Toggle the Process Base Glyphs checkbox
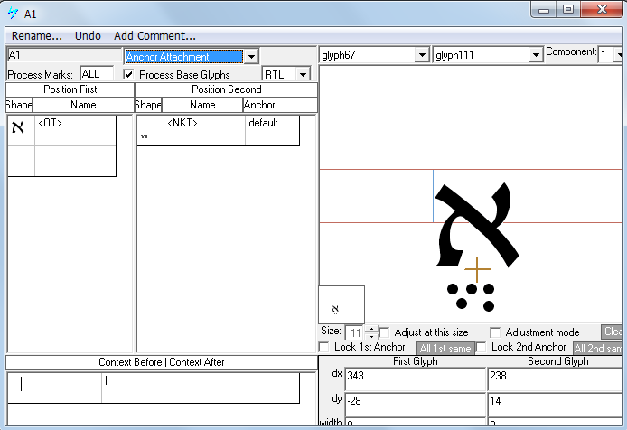This screenshot has width=627, height=430. coord(128,74)
